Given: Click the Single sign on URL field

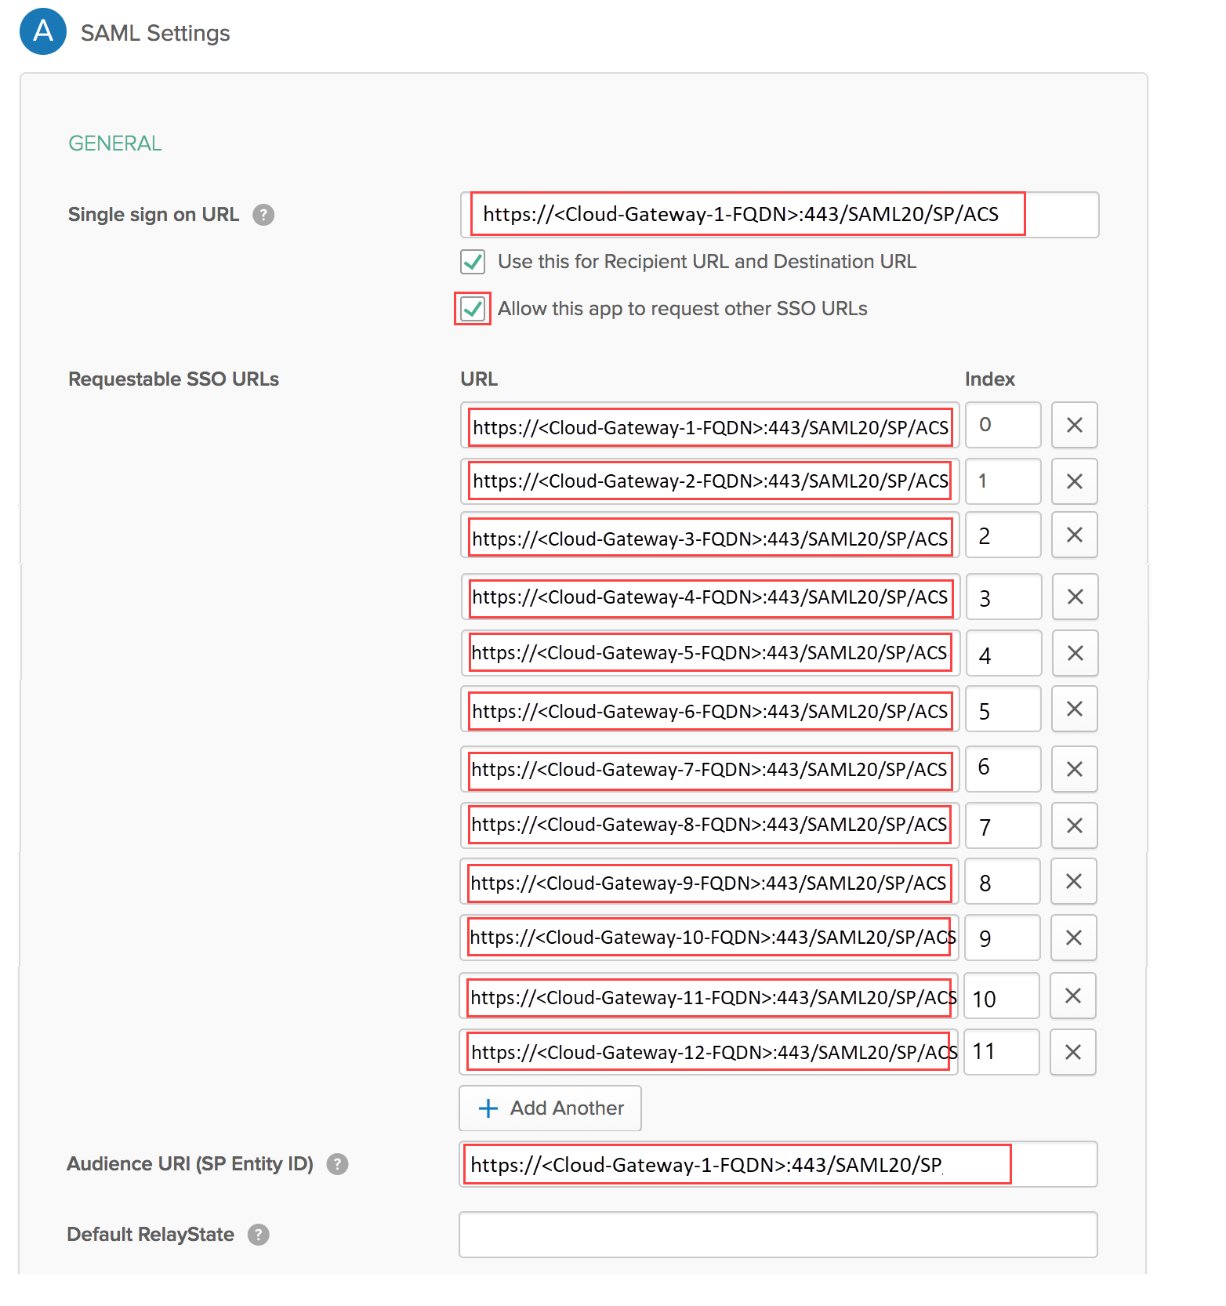Looking at the screenshot, I should pos(779,215).
